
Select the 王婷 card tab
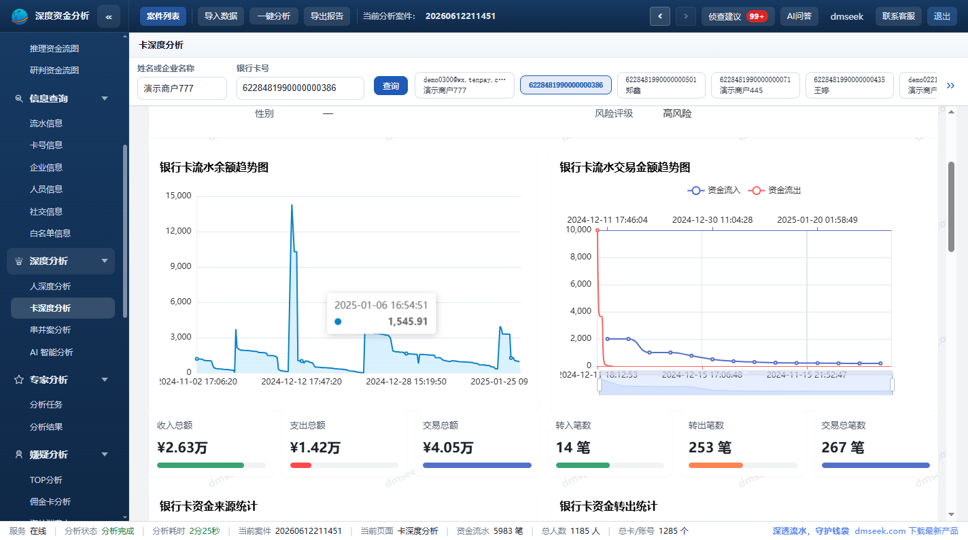pos(850,86)
